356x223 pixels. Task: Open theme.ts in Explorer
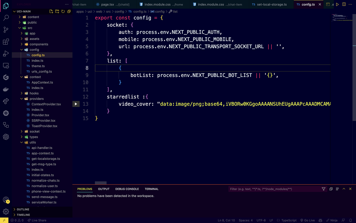point(38,66)
